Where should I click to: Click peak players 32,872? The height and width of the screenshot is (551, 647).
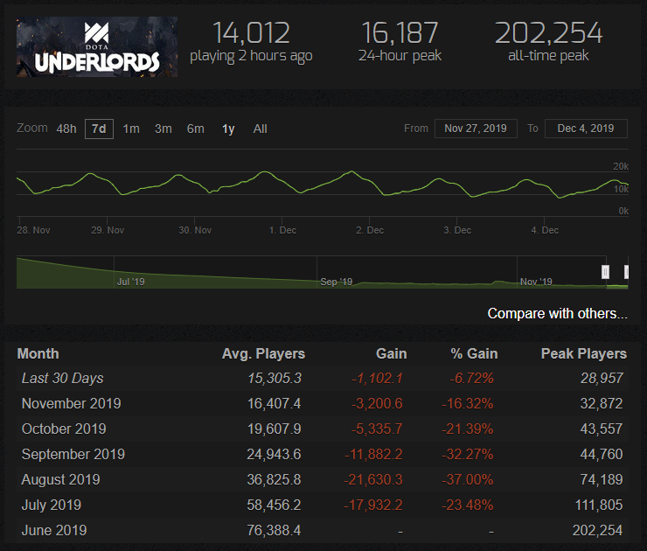[602, 403]
